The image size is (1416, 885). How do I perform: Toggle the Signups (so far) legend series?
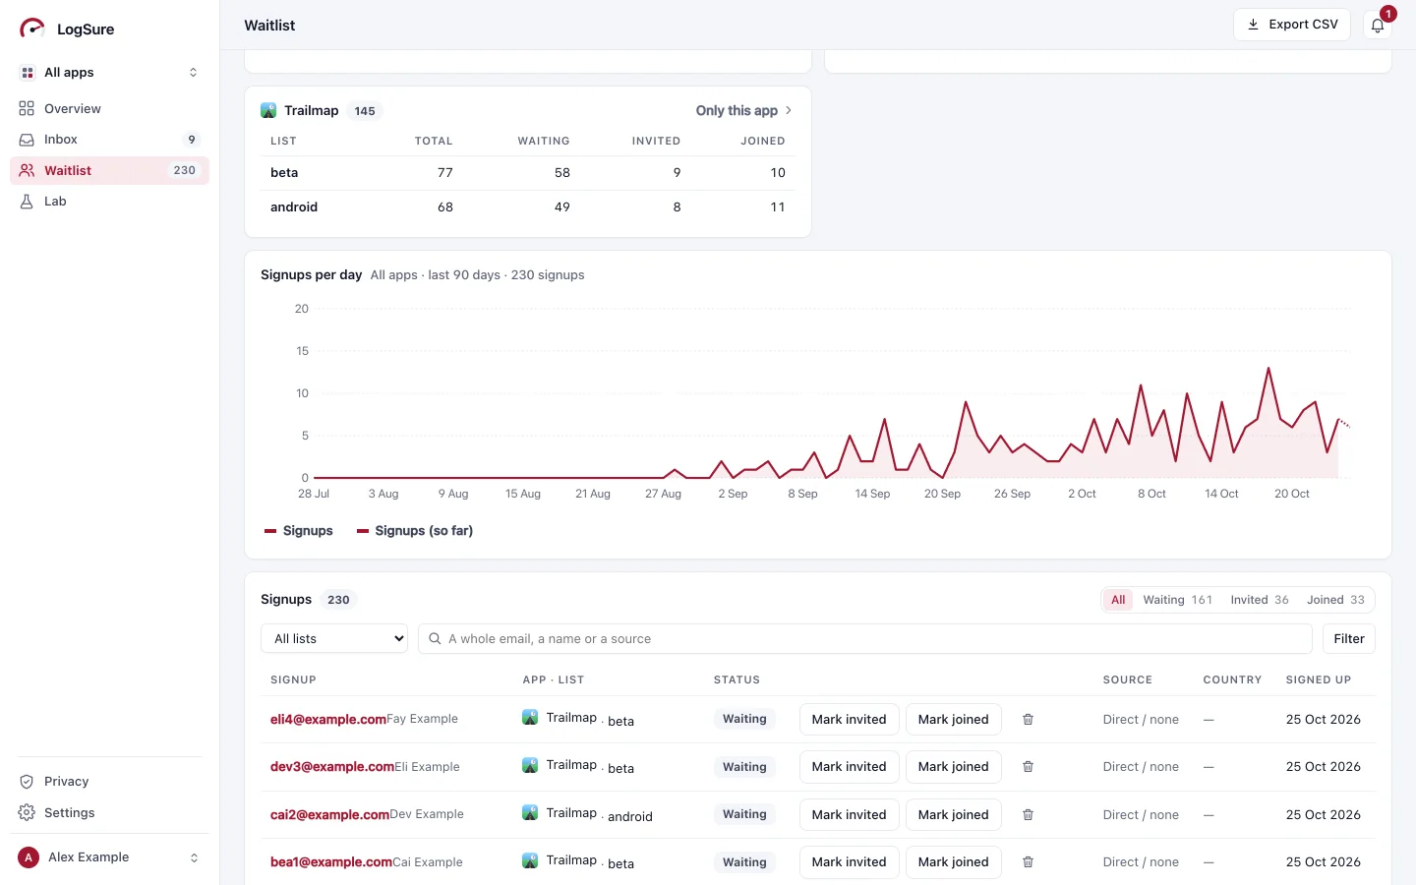click(x=415, y=531)
